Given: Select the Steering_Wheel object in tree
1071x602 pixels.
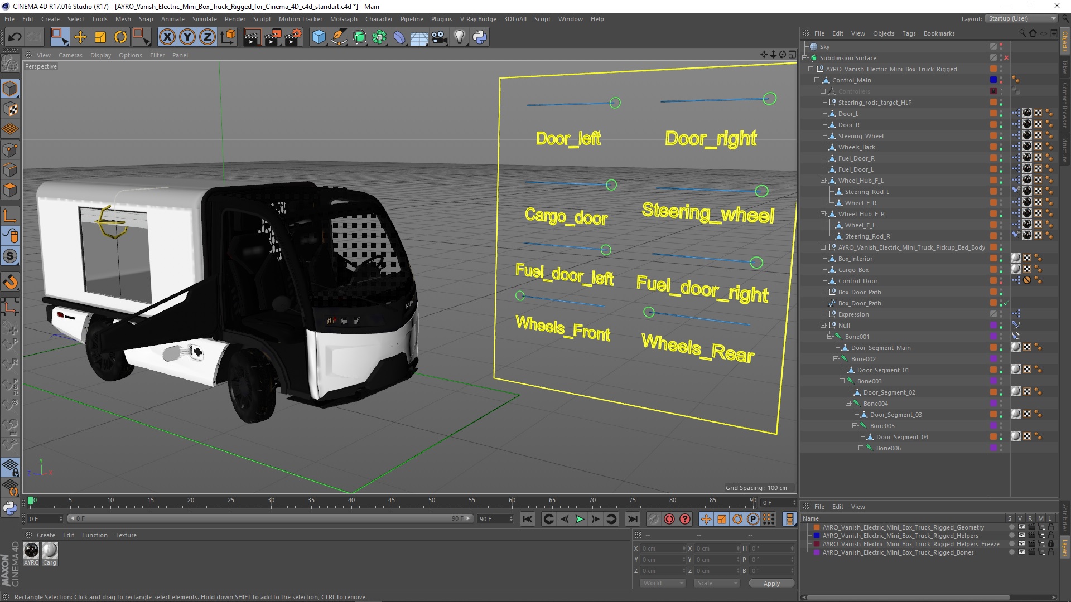Looking at the screenshot, I should point(860,136).
